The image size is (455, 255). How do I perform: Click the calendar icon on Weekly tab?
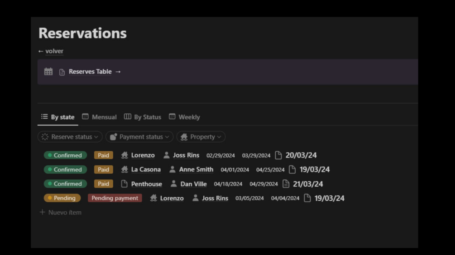[x=172, y=116]
